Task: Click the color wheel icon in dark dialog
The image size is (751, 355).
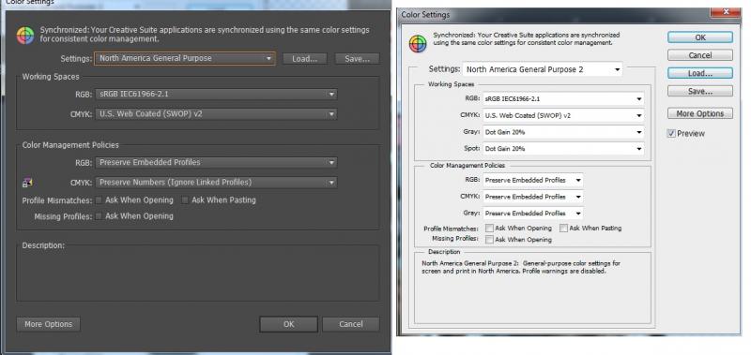Action: click(x=25, y=36)
